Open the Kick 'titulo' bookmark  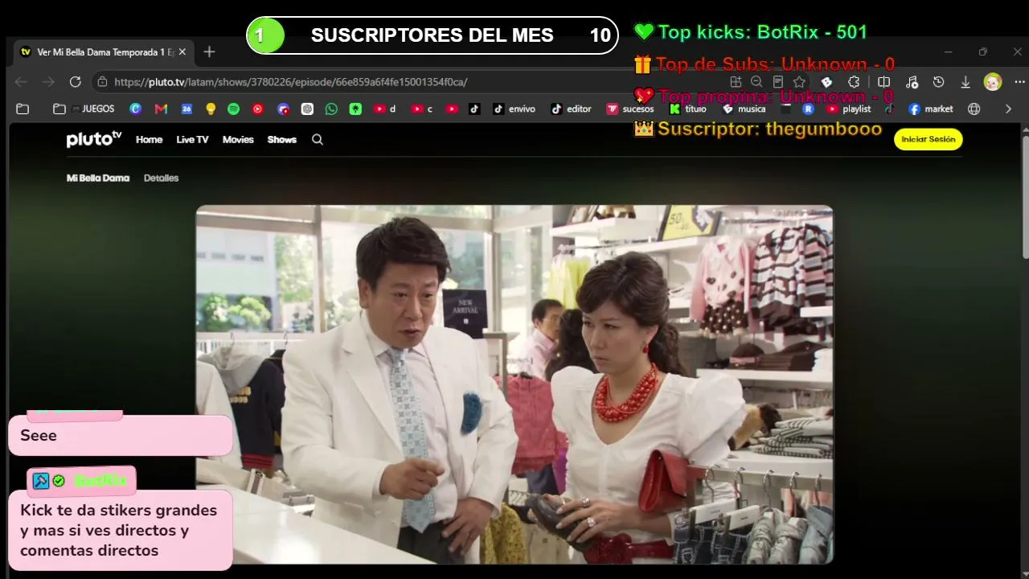click(x=688, y=109)
